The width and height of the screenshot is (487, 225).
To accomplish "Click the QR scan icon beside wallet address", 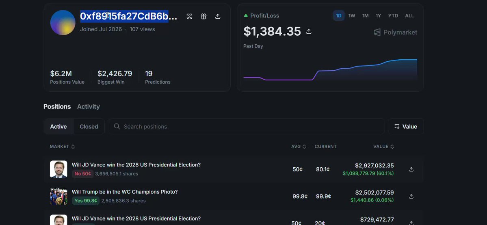I will click(189, 17).
